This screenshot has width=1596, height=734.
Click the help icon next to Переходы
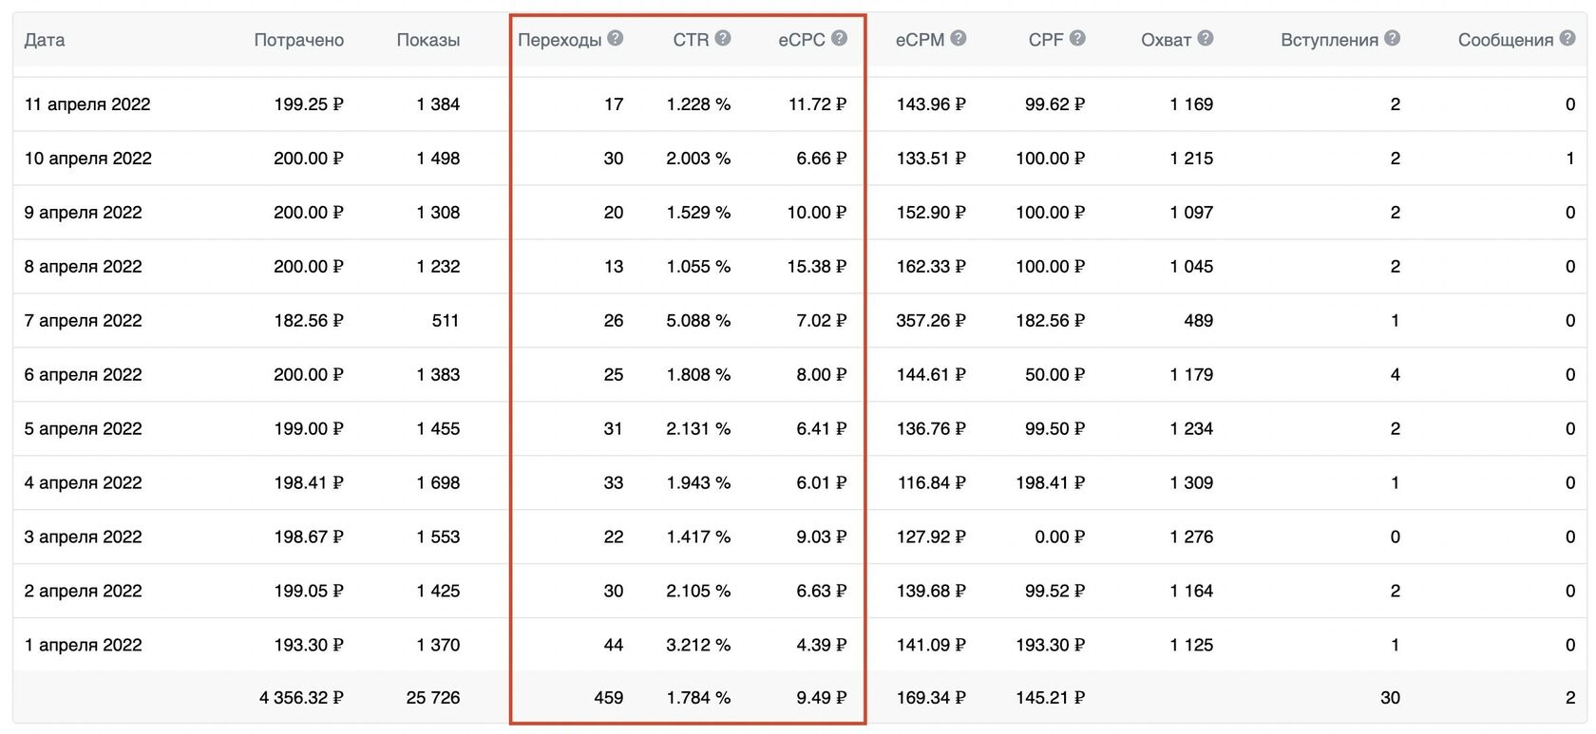(x=616, y=38)
